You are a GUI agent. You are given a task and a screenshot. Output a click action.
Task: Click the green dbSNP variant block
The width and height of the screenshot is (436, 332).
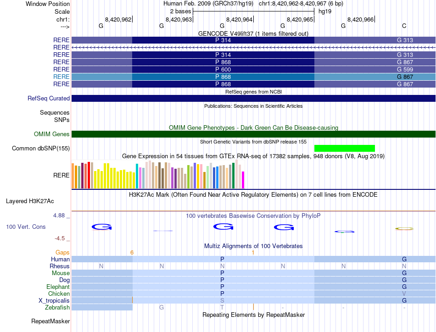345,148
